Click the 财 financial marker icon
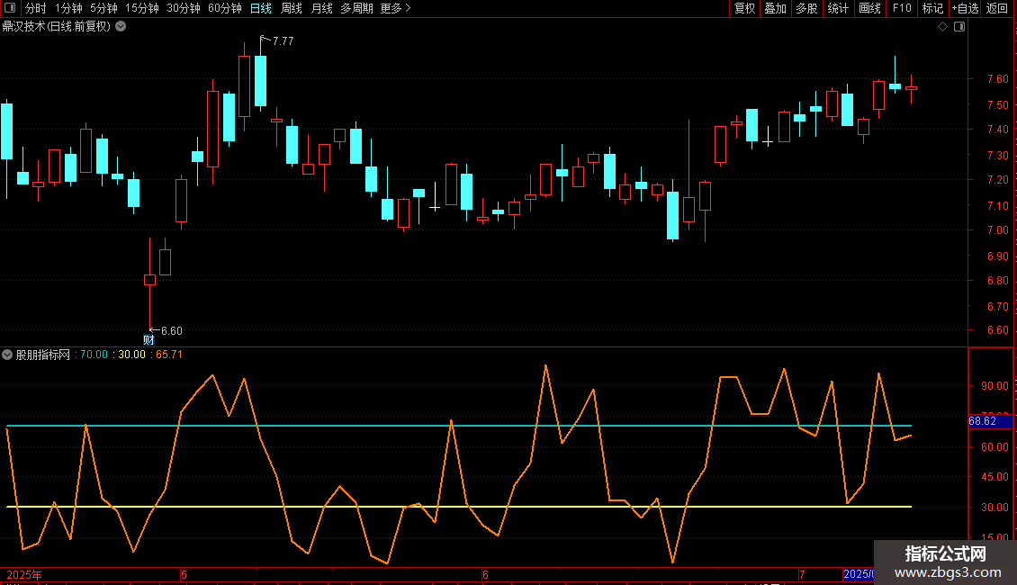 (148, 340)
